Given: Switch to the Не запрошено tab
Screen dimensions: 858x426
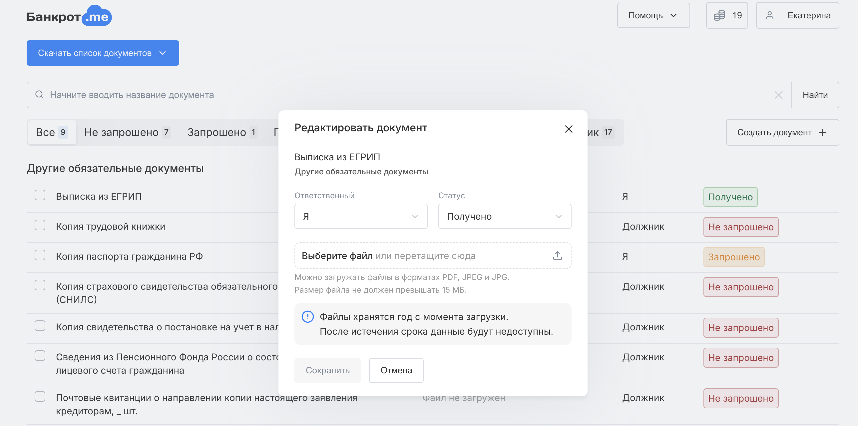Looking at the screenshot, I should click(127, 132).
